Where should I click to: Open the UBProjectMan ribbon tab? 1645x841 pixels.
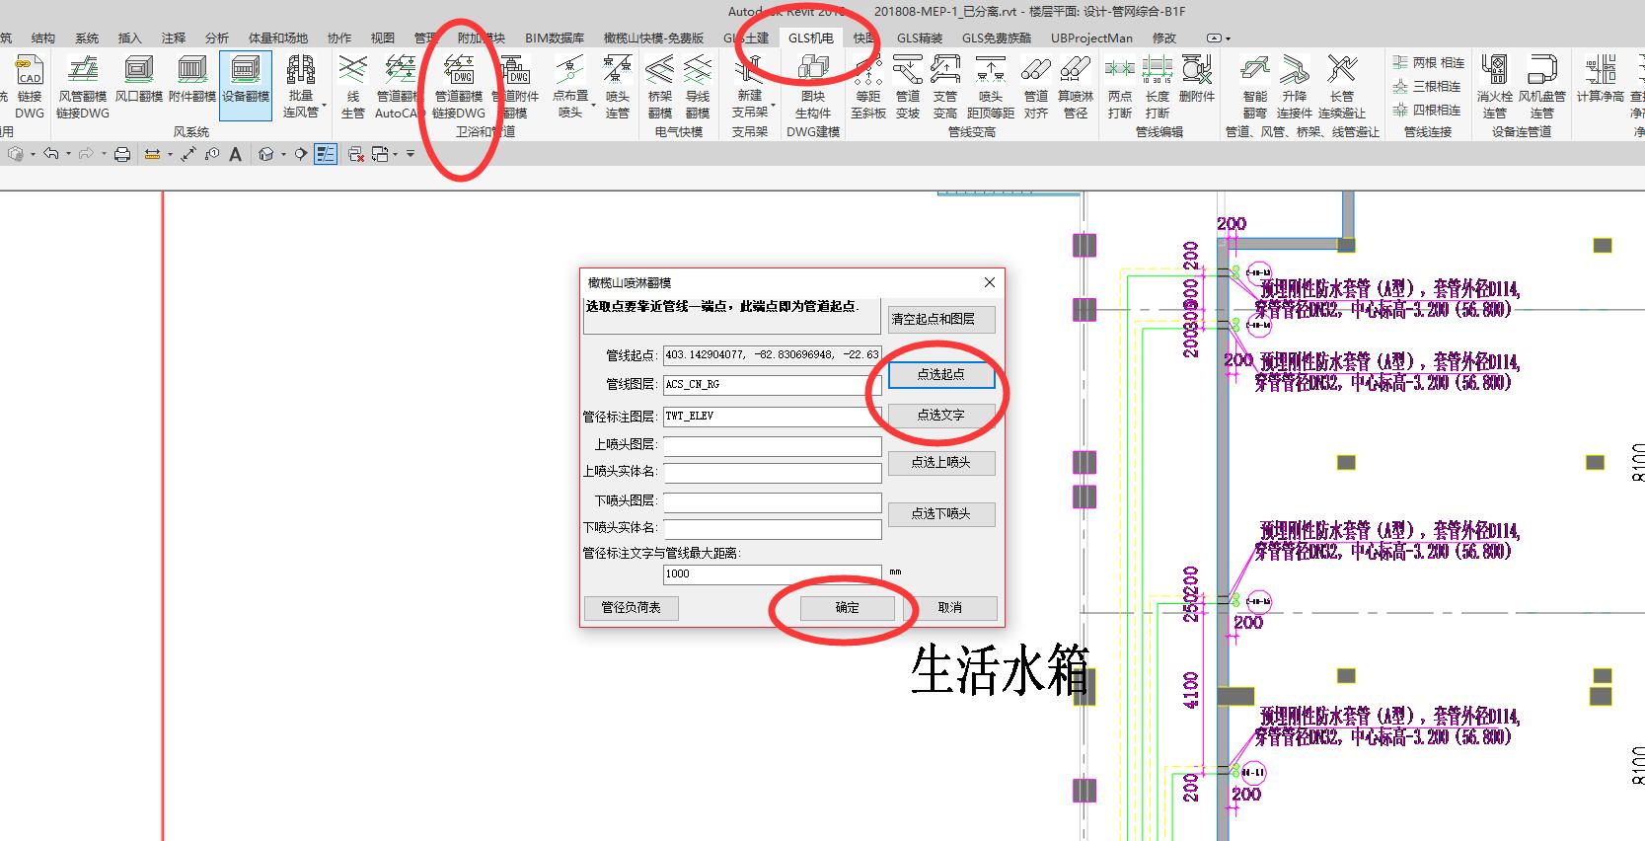point(1091,38)
